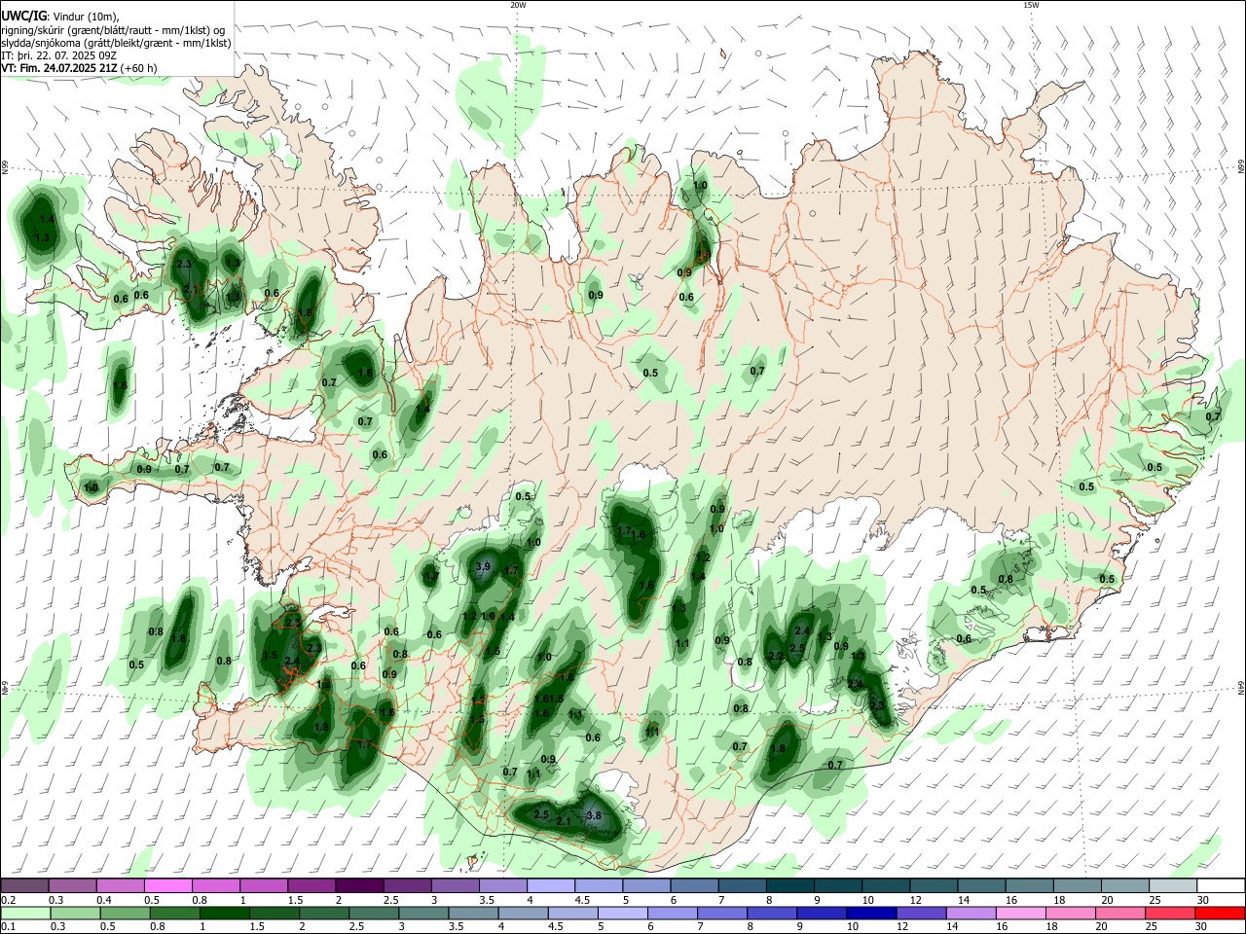Click the 20W longitude label
The width and height of the screenshot is (1246, 934).
(x=518, y=5)
